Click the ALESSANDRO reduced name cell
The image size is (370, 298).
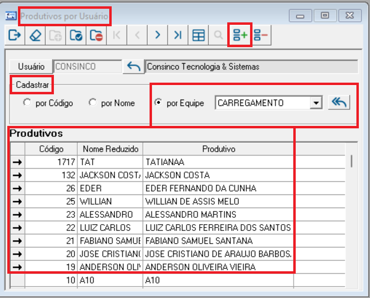pos(110,214)
